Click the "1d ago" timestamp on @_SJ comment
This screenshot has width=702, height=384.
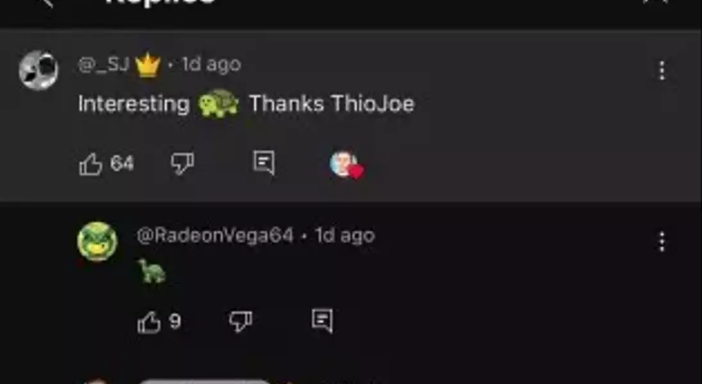pyautogui.click(x=212, y=65)
